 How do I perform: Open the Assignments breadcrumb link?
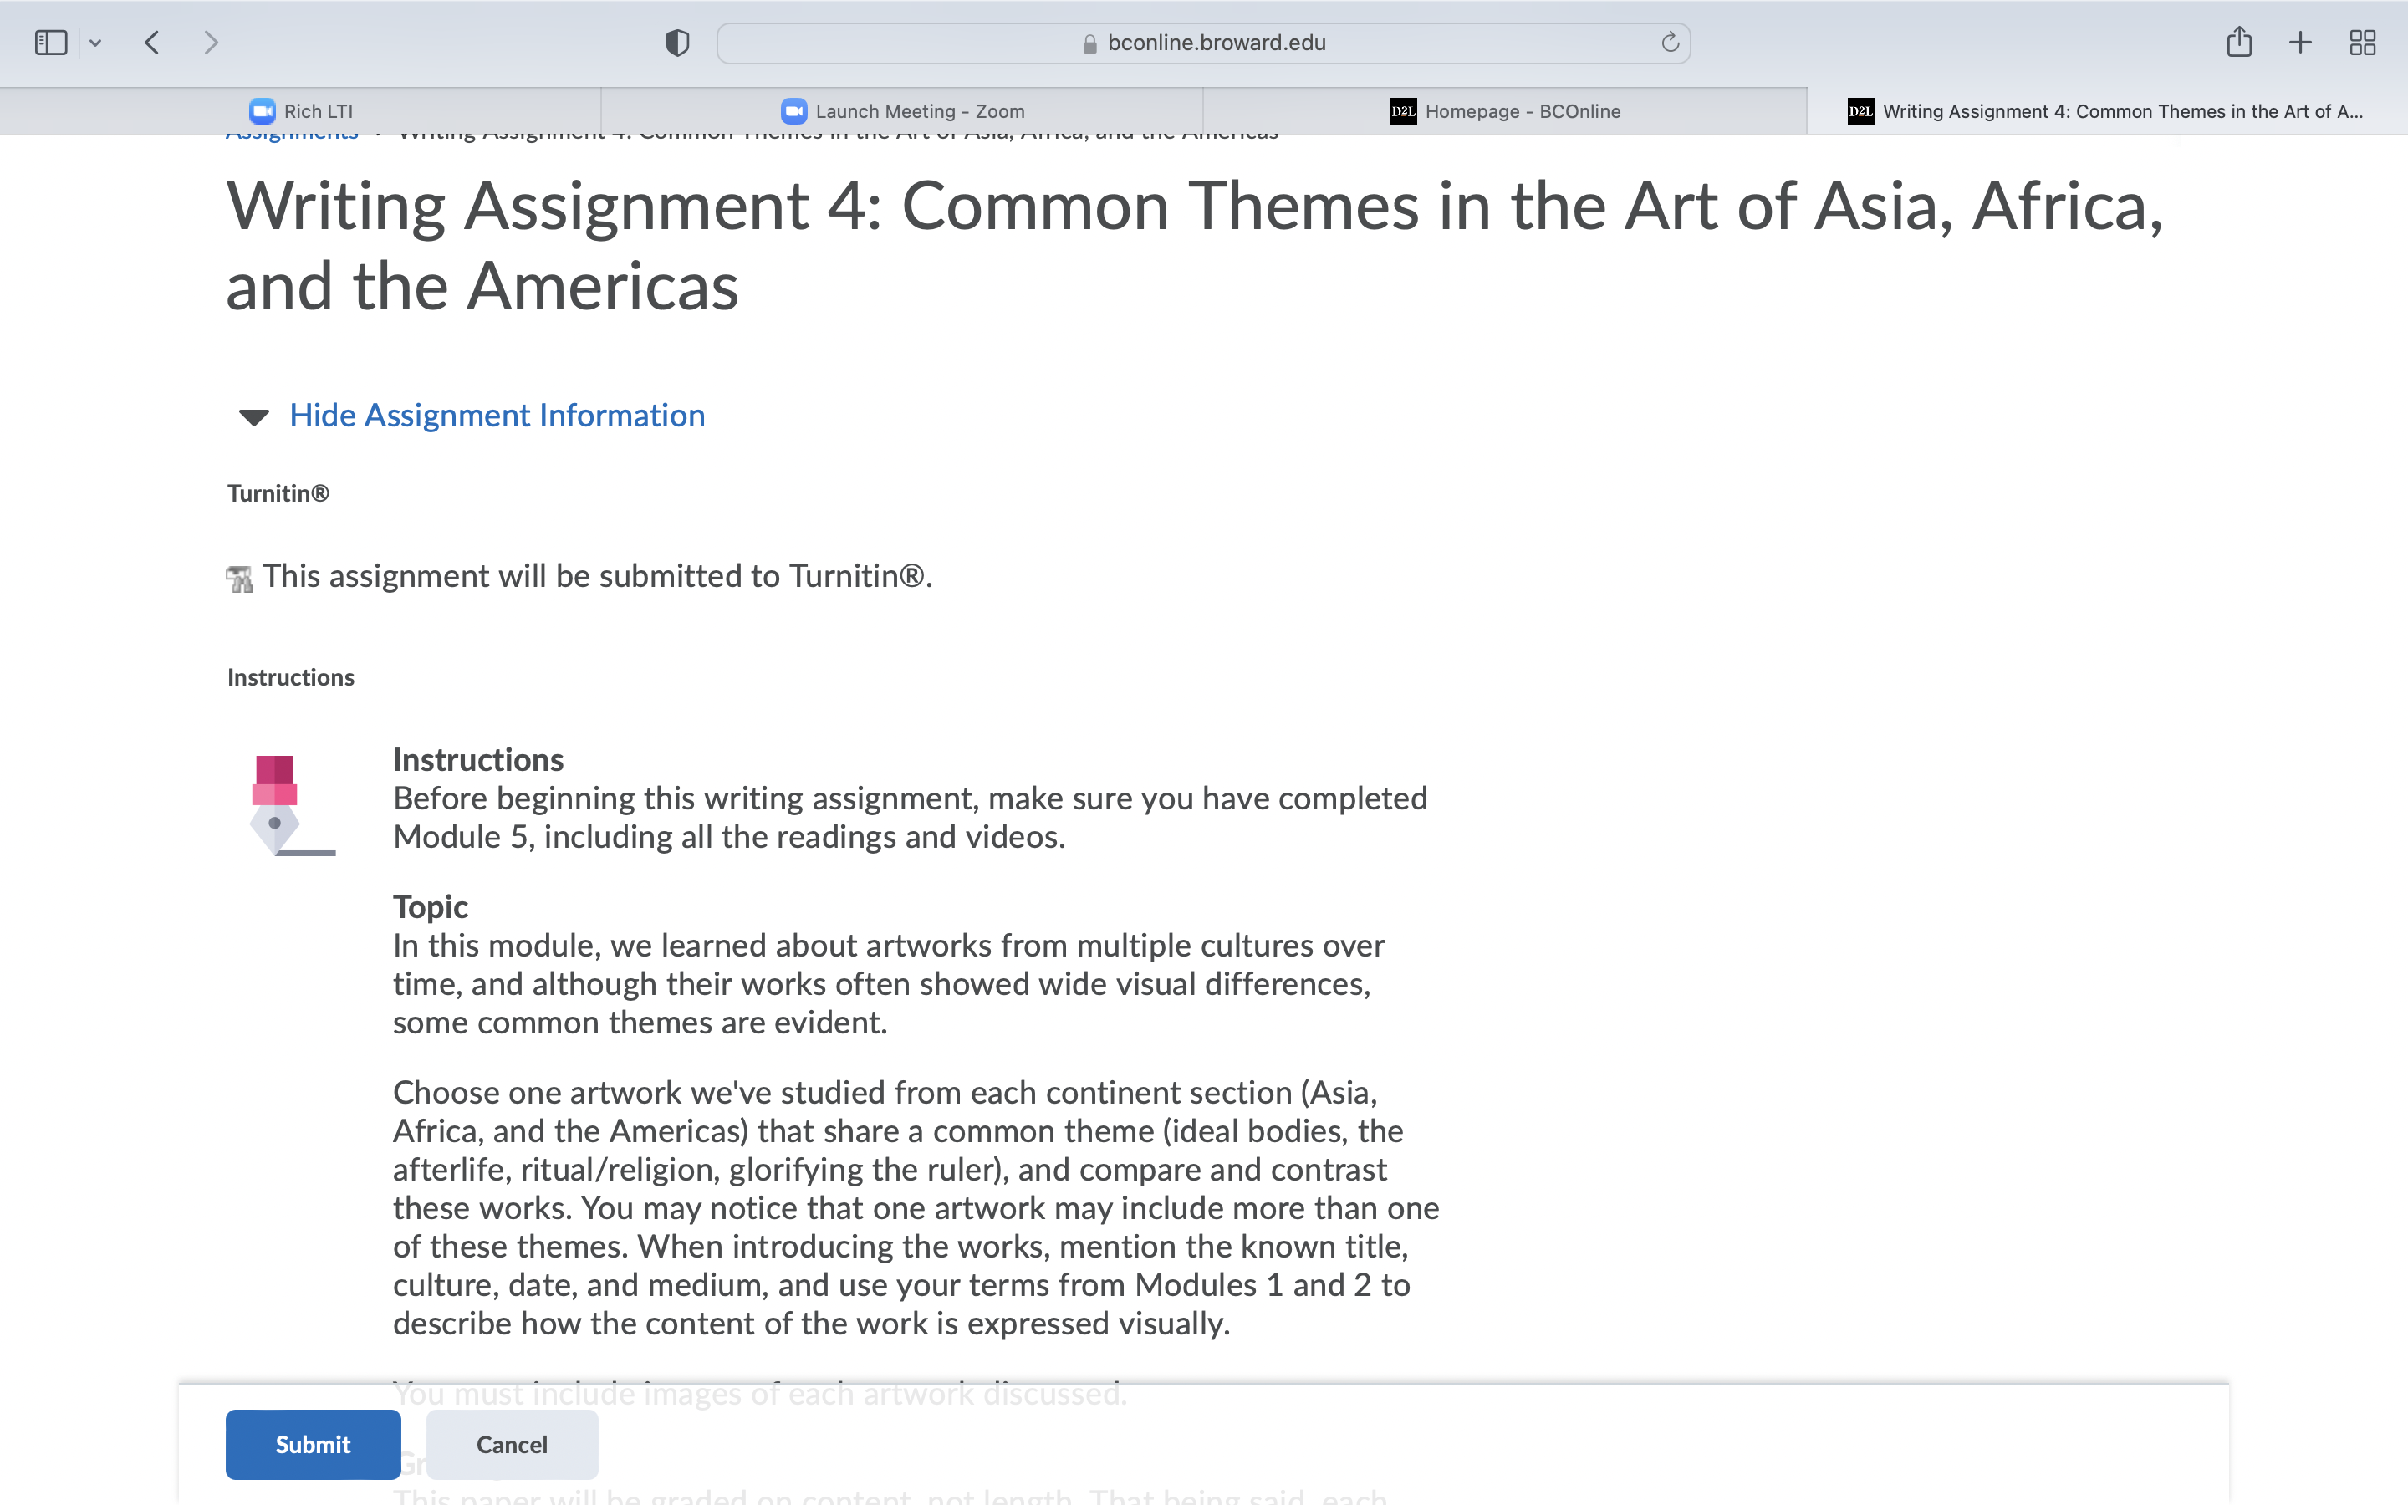click(292, 137)
